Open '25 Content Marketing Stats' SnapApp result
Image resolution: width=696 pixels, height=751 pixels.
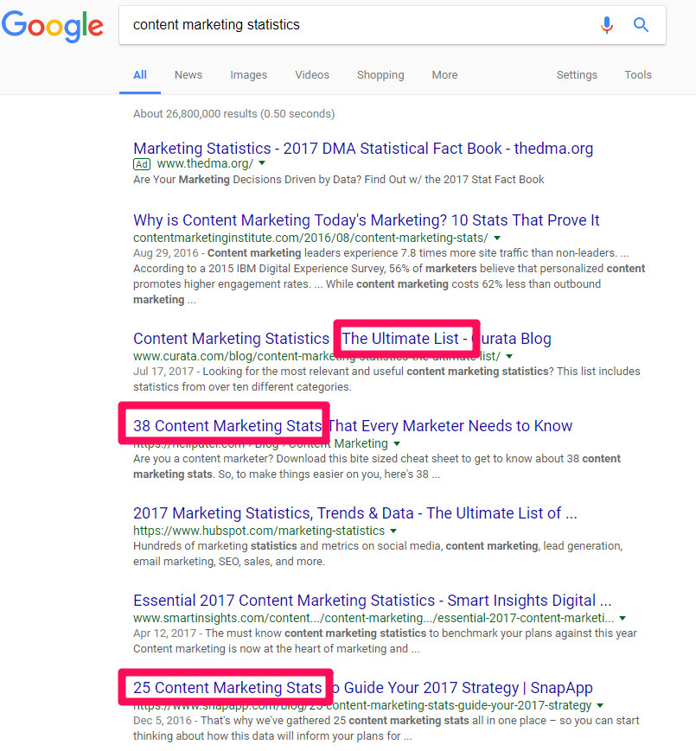[362, 688]
